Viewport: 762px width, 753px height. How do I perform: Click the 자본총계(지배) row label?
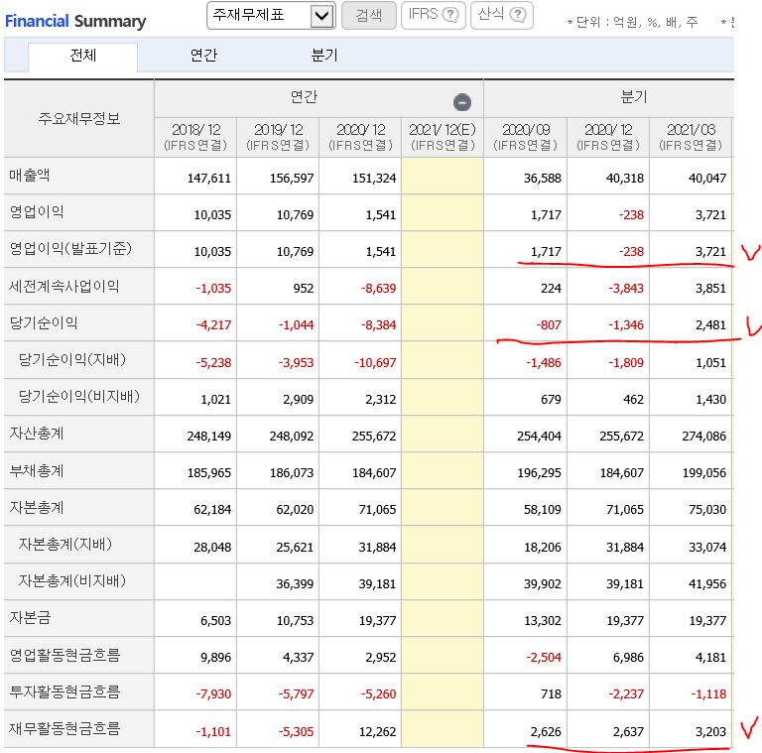65,544
